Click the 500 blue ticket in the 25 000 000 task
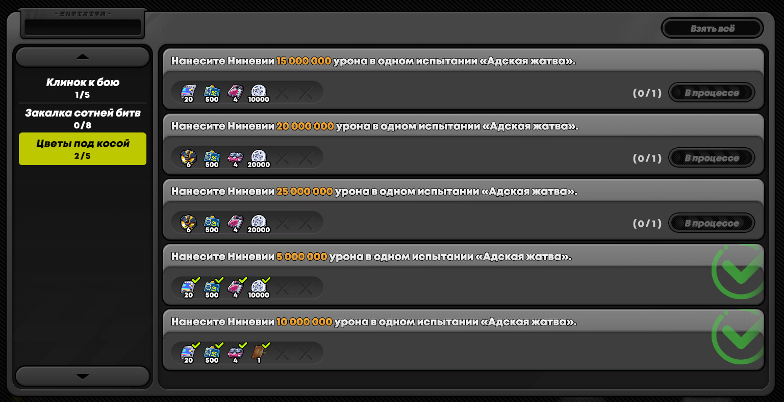This screenshot has height=402, width=784. (x=212, y=223)
